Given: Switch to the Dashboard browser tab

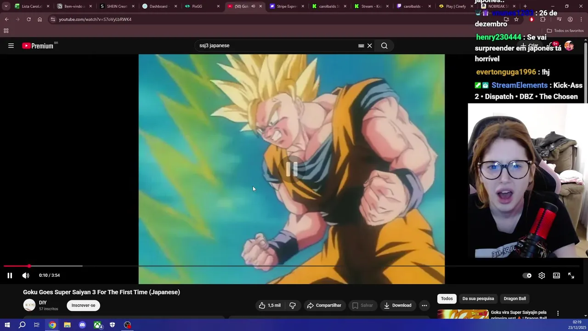Looking at the screenshot, I should click(x=158, y=6).
